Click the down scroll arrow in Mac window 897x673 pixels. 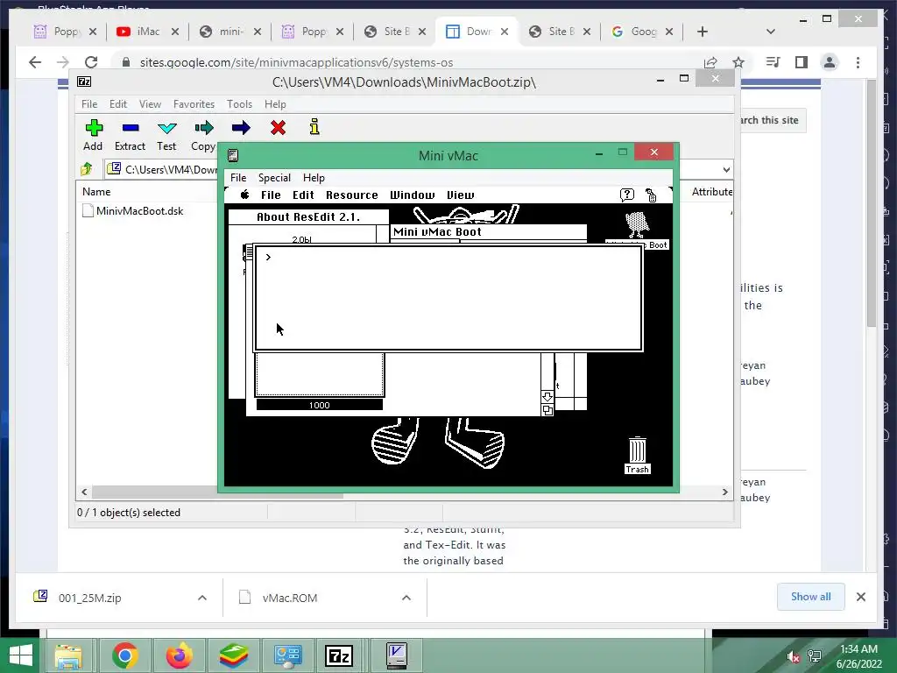pyautogui.click(x=547, y=397)
